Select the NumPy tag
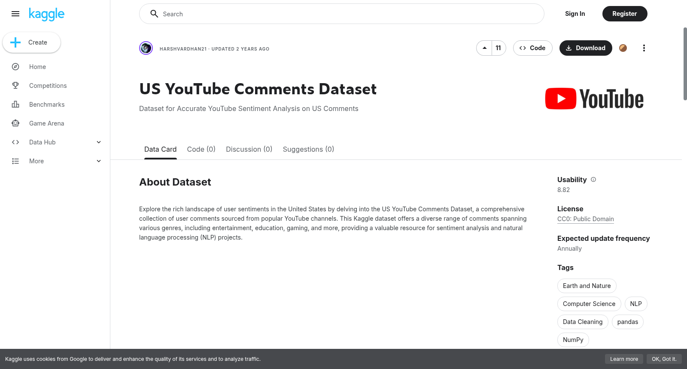Viewport: 687px width, 369px height. click(x=573, y=340)
